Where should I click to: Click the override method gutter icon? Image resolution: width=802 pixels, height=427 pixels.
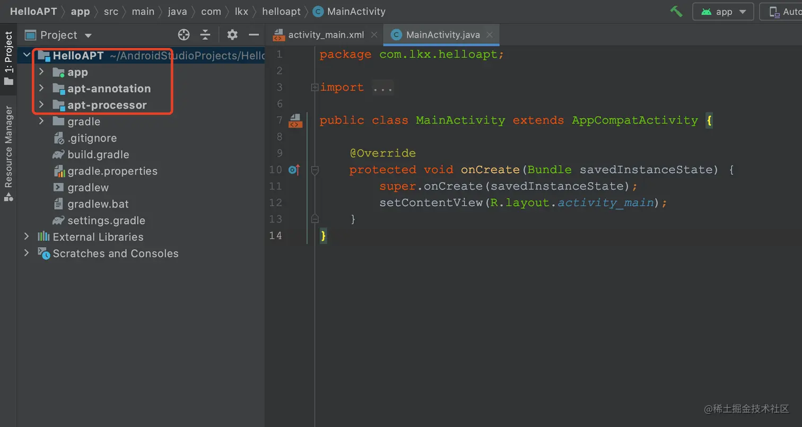tap(294, 170)
